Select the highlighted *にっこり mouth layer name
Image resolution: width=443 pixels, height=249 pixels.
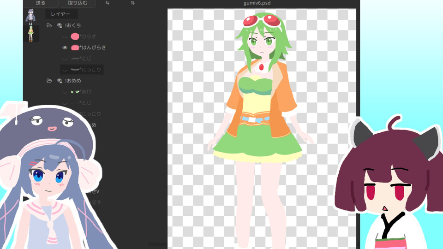click(x=90, y=70)
